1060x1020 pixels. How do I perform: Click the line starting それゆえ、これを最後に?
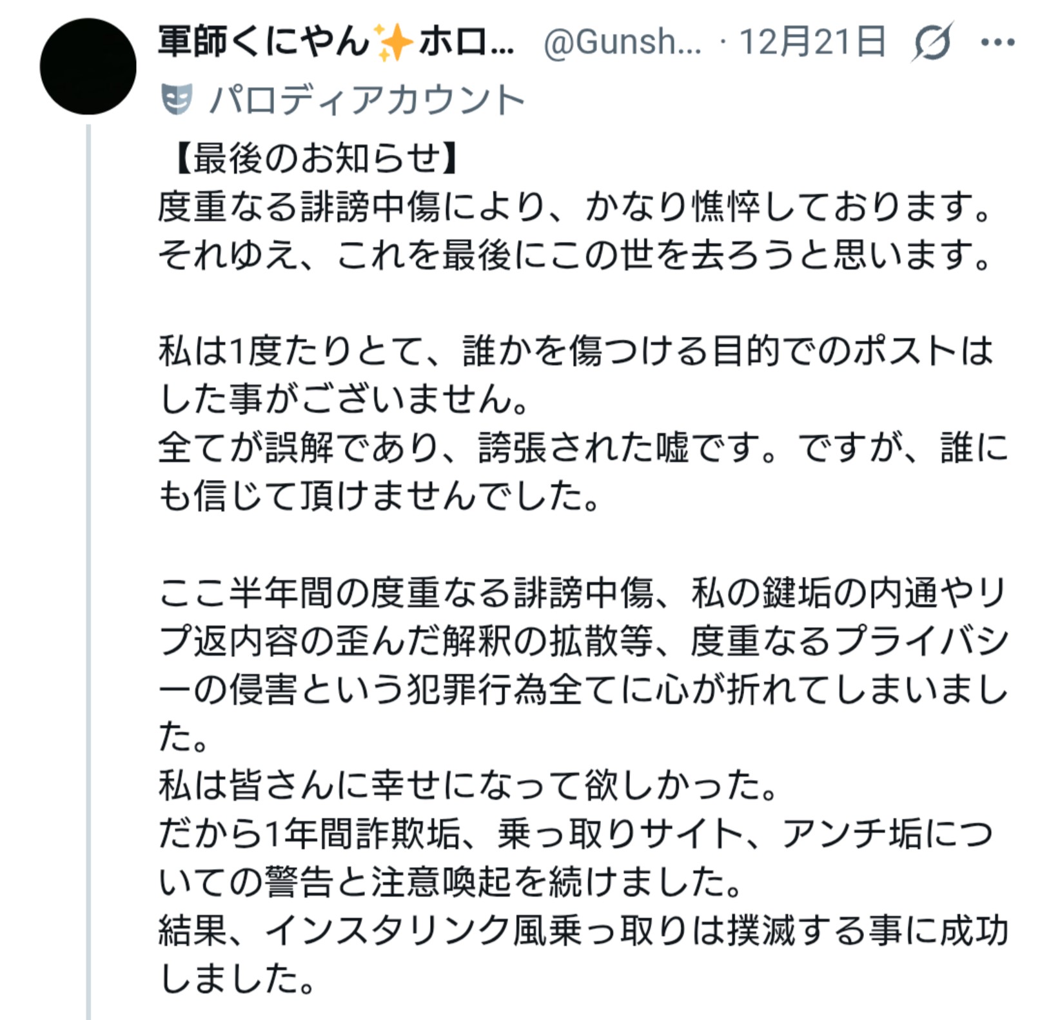tap(574, 255)
